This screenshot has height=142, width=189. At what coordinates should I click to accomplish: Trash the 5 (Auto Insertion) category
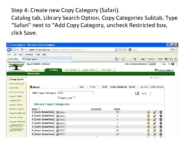tap(161, 120)
